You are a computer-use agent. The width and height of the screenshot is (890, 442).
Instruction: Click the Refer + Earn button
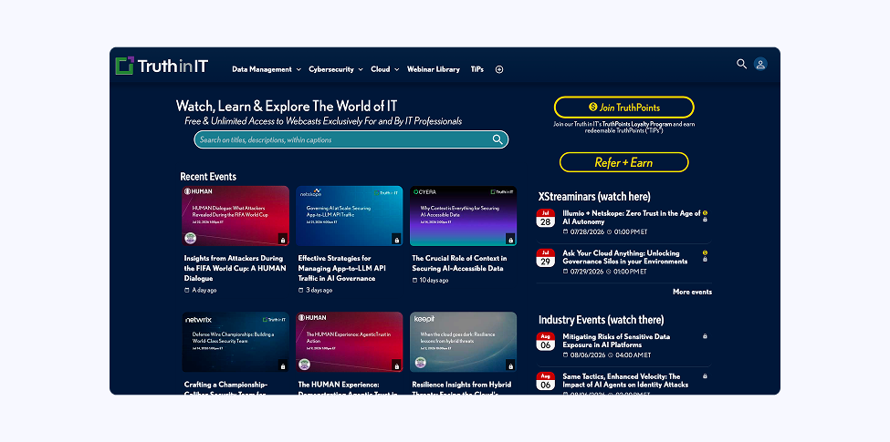click(623, 162)
